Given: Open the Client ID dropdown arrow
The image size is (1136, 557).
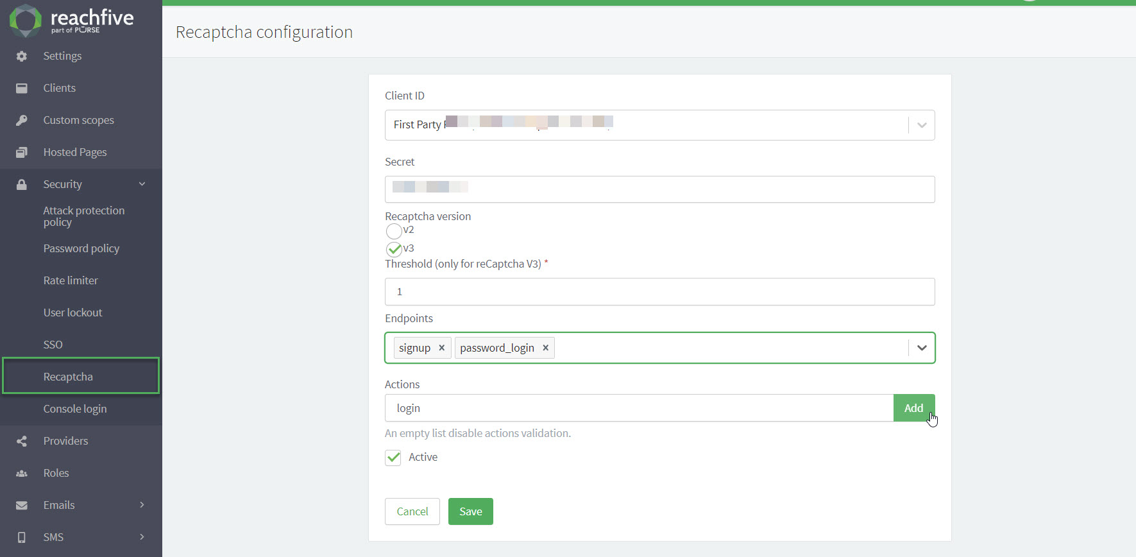Looking at the screenshot, I should 922,125.
